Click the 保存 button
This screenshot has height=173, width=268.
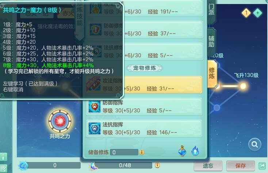241,166
